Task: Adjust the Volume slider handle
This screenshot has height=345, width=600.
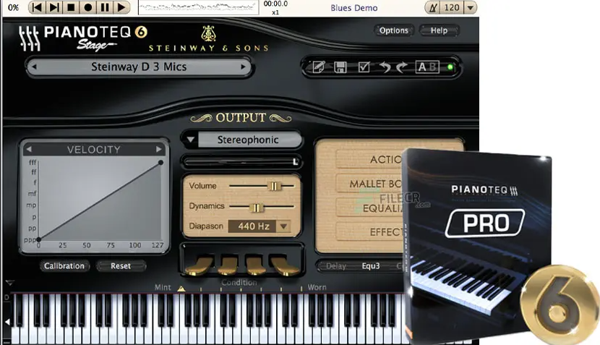Action: 274,186
